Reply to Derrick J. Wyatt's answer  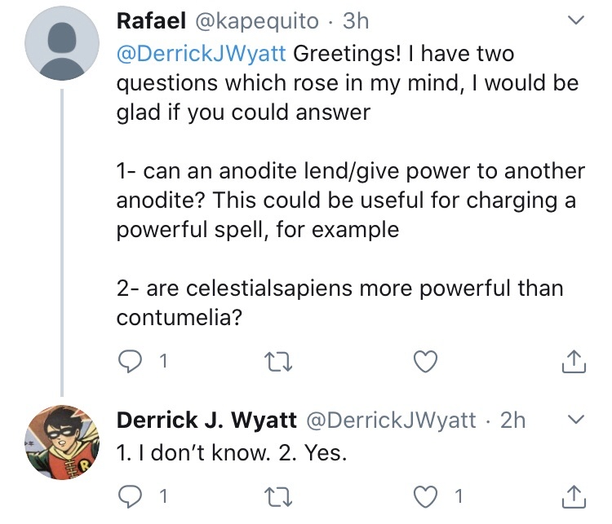[130, 495]
